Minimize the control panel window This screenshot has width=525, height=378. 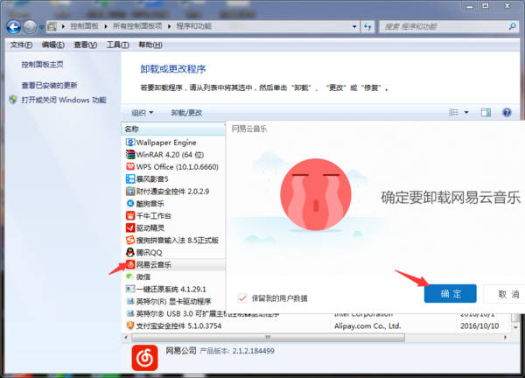(x=470, y=6)
